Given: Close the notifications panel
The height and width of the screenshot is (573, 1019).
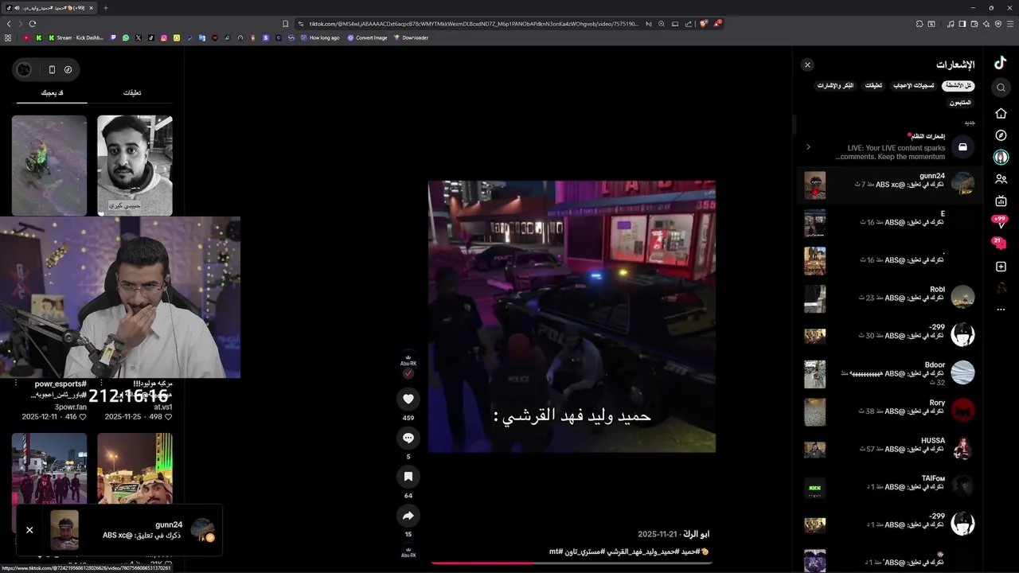Looking at the screenshot, I should 807,64.
